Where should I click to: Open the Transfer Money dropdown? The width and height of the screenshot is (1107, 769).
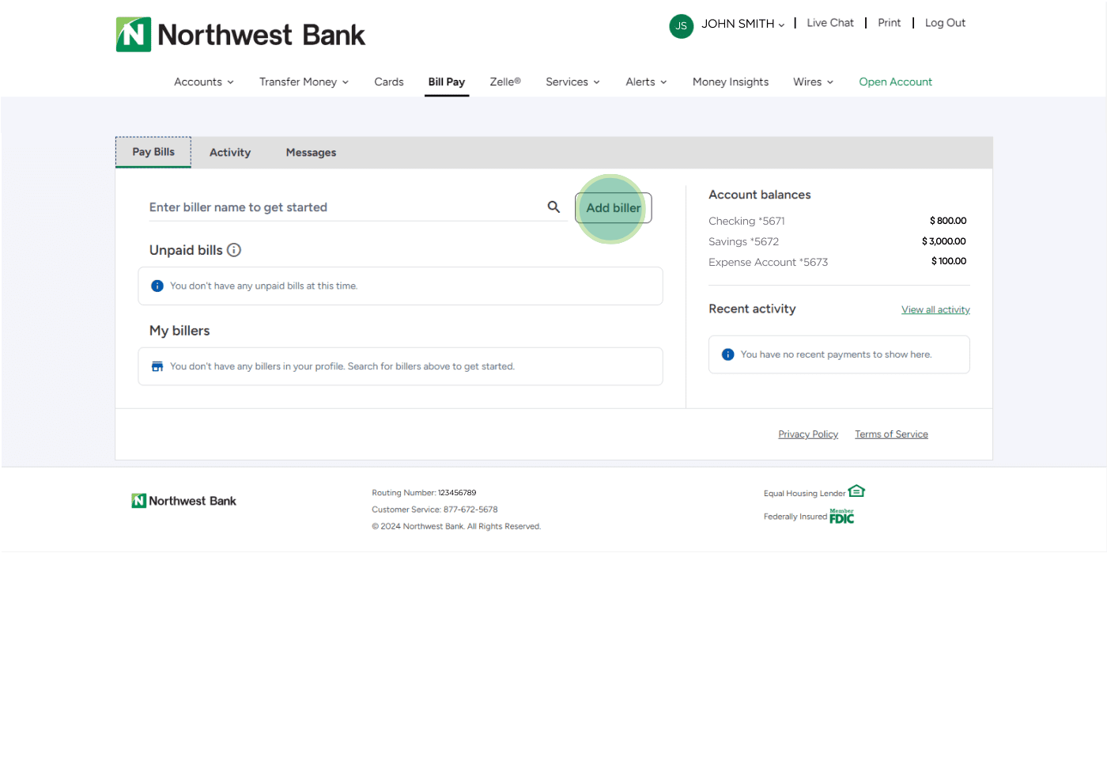[x=304, y=82]
